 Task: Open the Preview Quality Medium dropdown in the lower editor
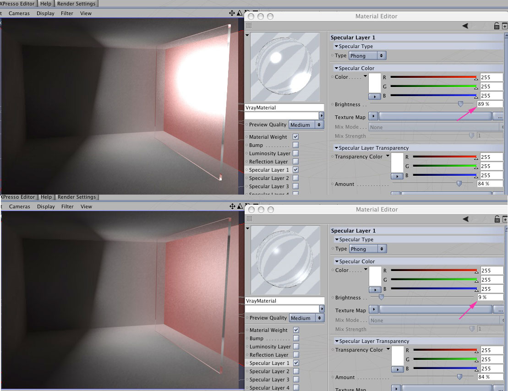pyautogui.click(x=306, y=318)
